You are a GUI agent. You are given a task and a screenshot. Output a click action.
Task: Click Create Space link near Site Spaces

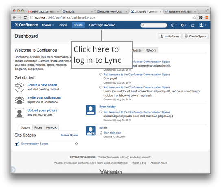69,135
